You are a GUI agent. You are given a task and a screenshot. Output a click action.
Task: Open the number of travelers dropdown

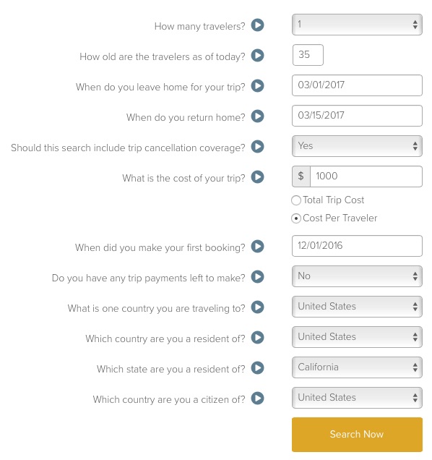pyautogui.click(x=357, y=25)
